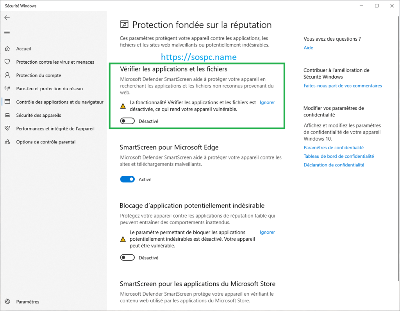The width and height of the screenshot is (400, 311).
Task: Click the Pare-feu network signal icon
Action: (x=7, y=89)
